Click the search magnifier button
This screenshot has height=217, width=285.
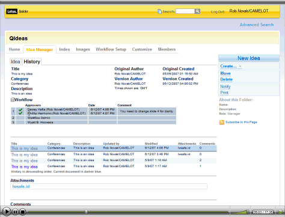[x=197, y=11]
